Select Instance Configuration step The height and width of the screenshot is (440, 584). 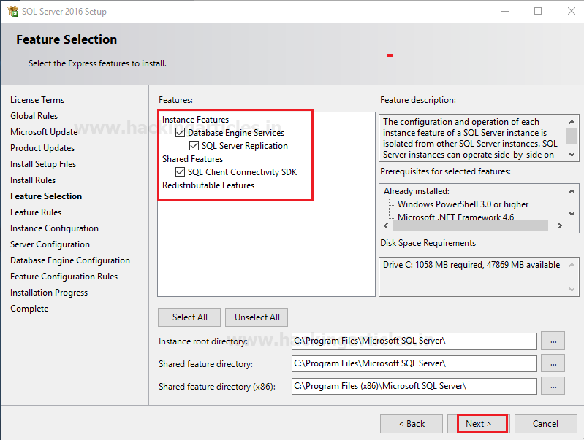click(x=54, y=228)
